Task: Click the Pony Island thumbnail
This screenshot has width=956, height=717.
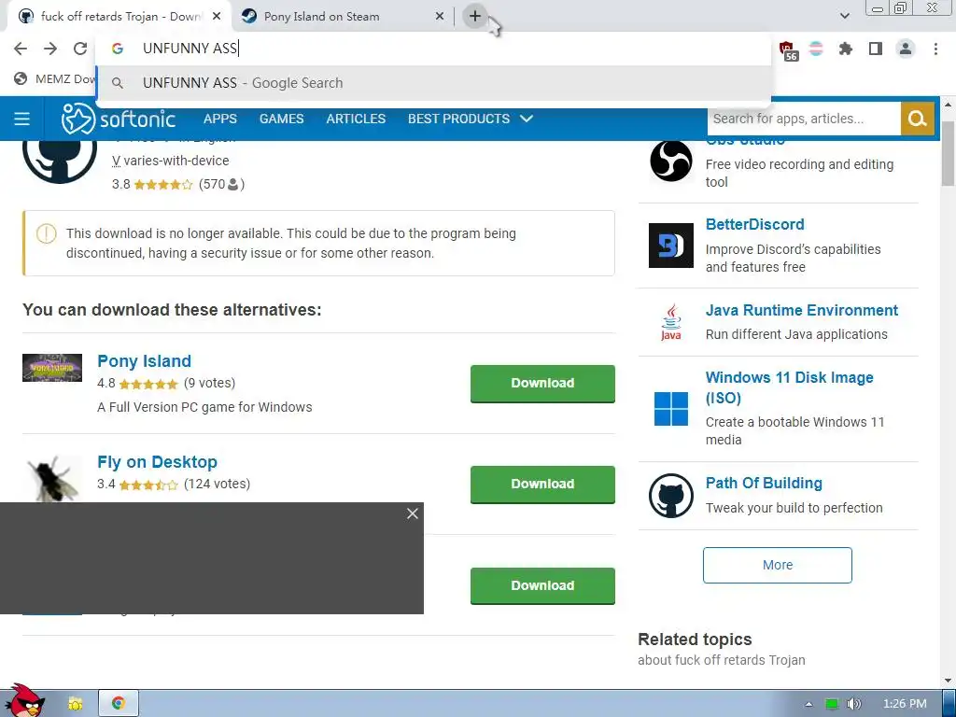Action: pyautogui.click(x=52, y=368)
